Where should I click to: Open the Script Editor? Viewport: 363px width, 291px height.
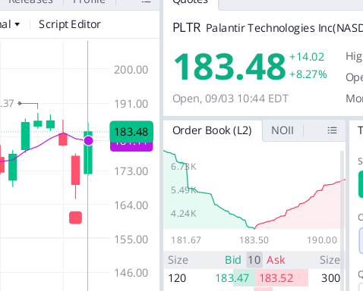coord(70,24)
